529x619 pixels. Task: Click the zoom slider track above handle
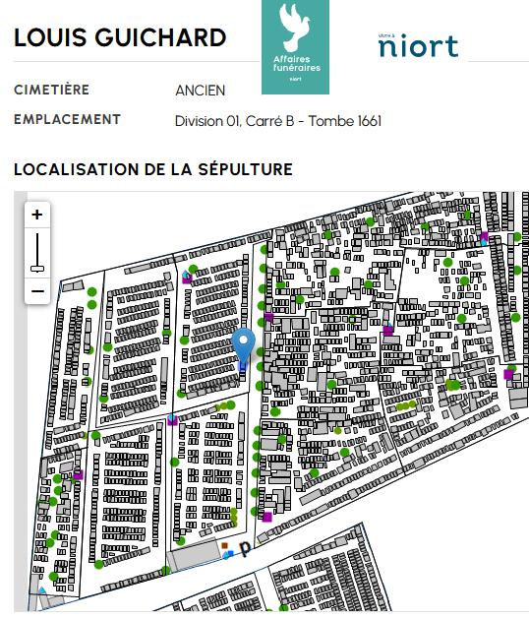pyautogui.click(x=37, y=250)
